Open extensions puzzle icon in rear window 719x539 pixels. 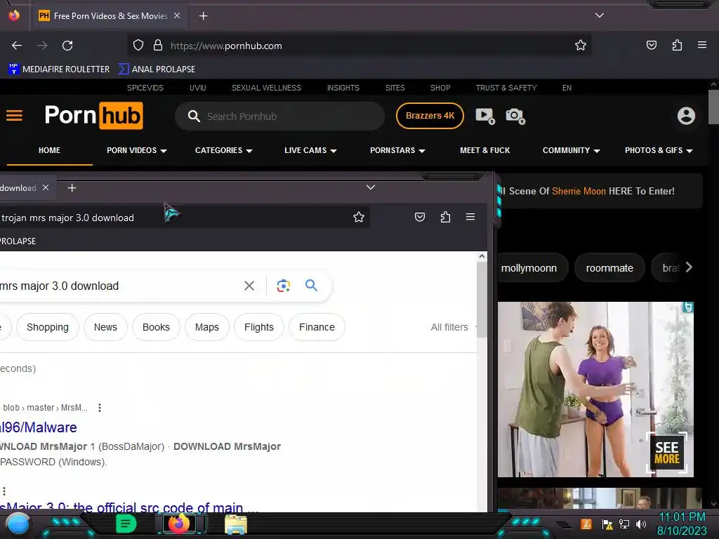tap(677, 45)
